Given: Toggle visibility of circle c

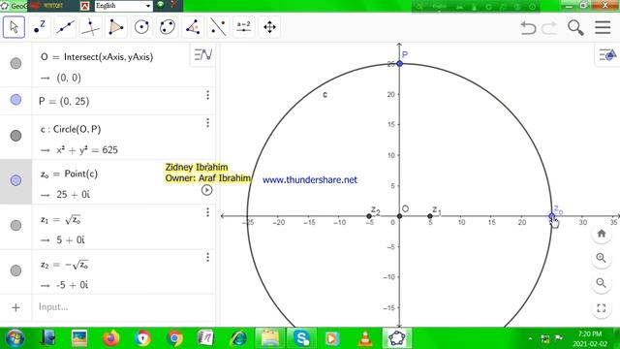Looking at the screenshot, I should 15,136.
